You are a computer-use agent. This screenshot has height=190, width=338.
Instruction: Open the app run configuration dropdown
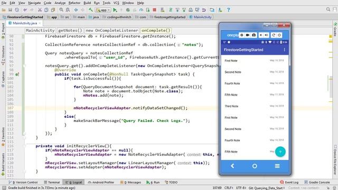click(104, 10)
